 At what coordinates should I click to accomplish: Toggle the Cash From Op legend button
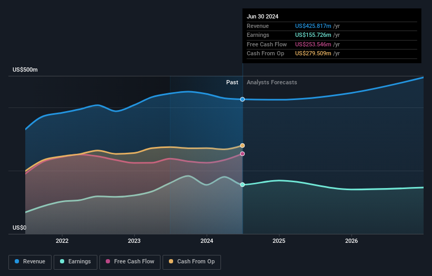click(x=192, y=262)
